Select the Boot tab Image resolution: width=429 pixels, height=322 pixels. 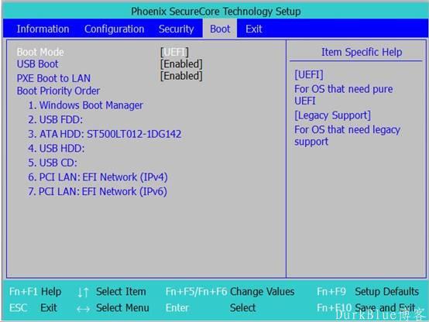(220, 29)
